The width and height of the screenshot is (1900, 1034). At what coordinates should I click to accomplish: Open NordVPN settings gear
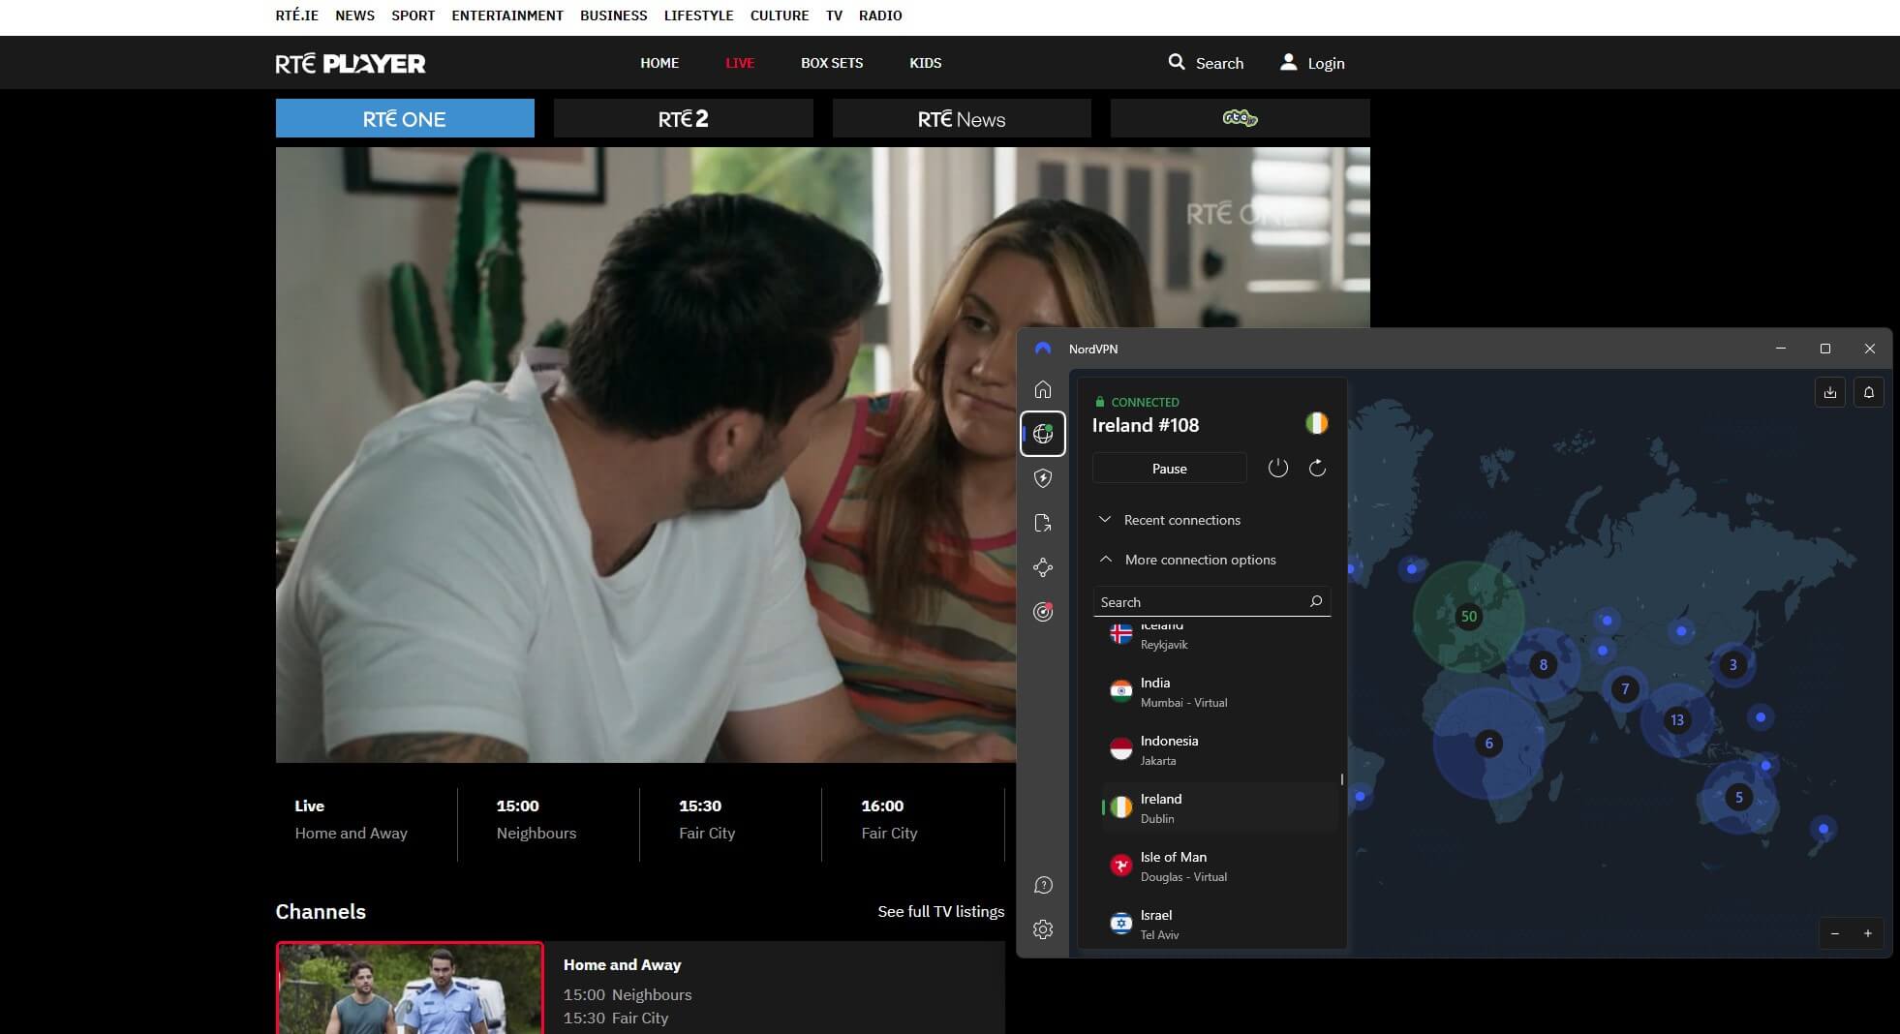point(1044,928)
